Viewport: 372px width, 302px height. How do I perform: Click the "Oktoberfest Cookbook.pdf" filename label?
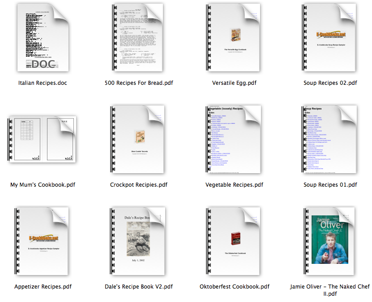[x=235, y=287]
